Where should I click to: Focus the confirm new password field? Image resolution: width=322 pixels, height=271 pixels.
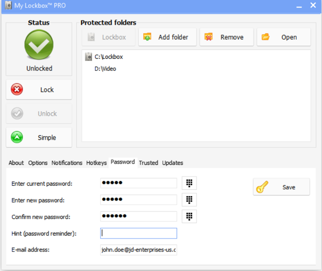139,216
